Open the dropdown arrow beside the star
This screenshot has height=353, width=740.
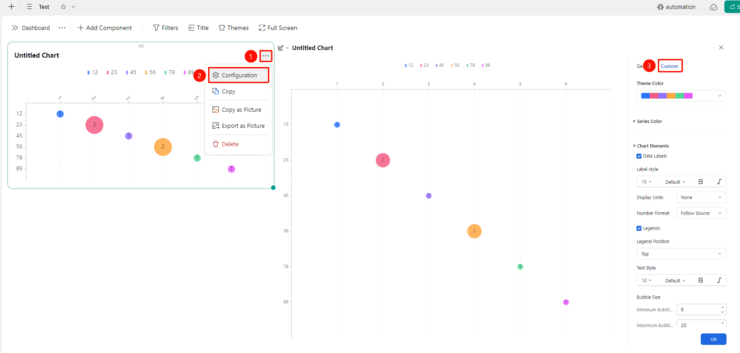tap(73, 7)
